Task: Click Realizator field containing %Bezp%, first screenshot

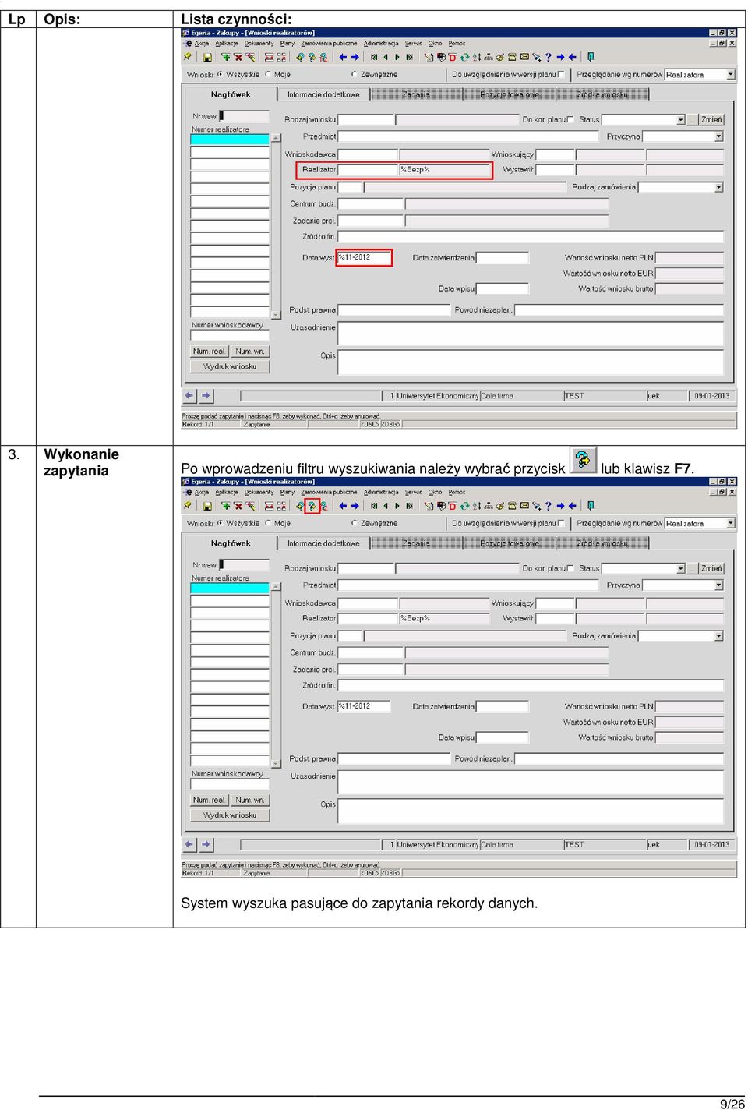Action: 444,170
